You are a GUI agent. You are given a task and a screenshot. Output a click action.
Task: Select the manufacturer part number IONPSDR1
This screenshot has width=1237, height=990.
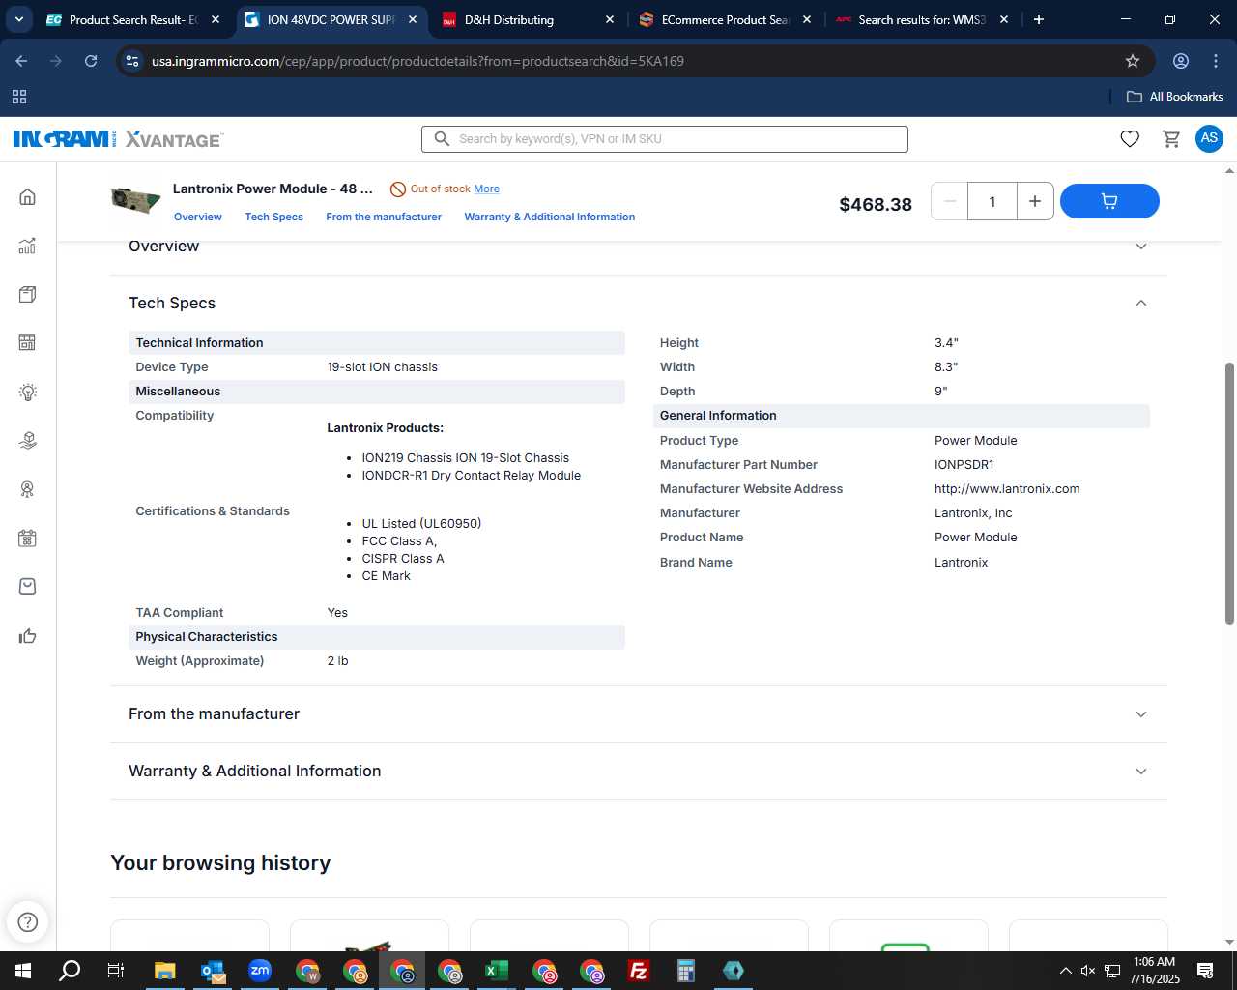point(964,465)
